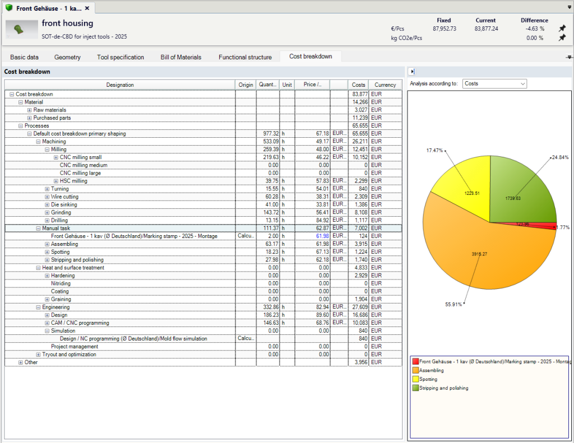Expand the Raw materials tree node
The image size is (574, 443).
tap(30, 110)
